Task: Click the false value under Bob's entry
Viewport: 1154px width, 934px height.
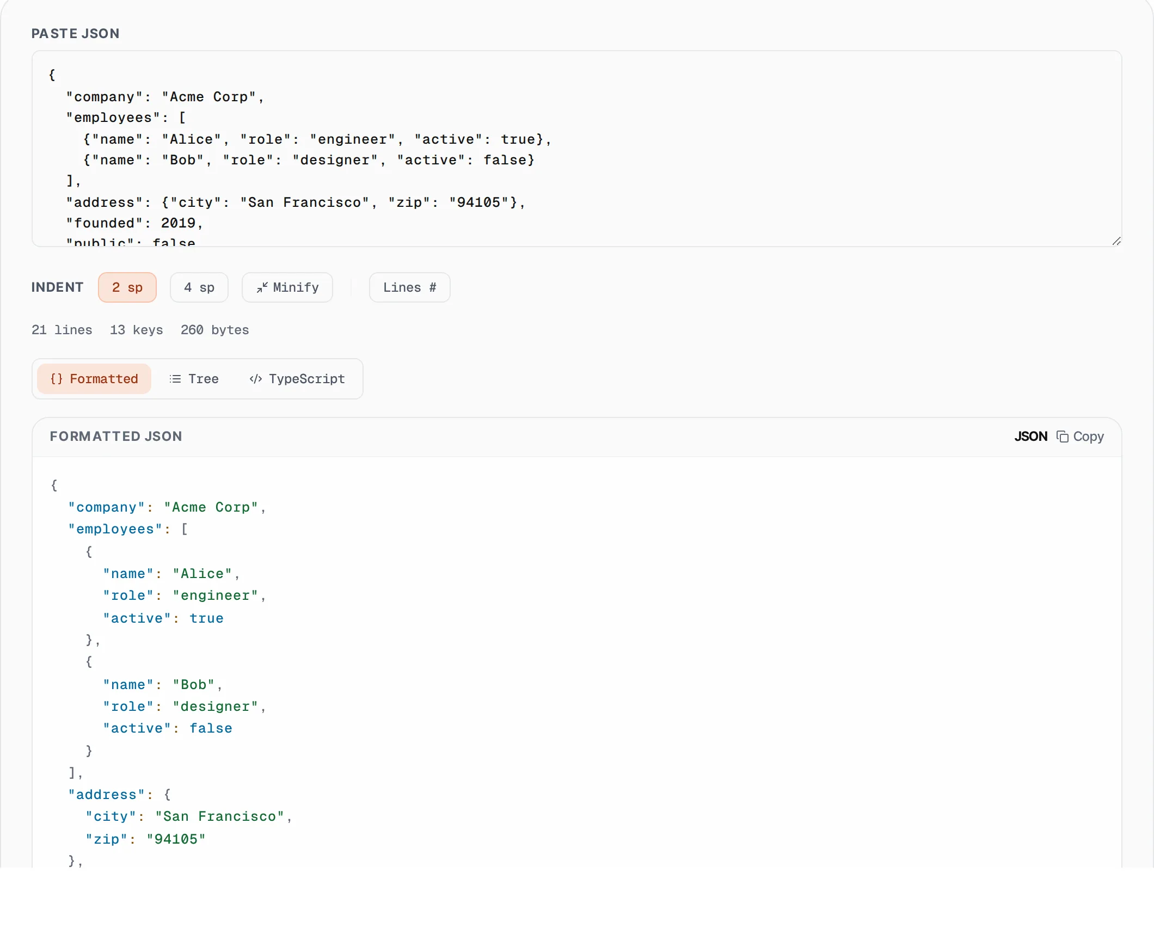Action: (211, 728)
